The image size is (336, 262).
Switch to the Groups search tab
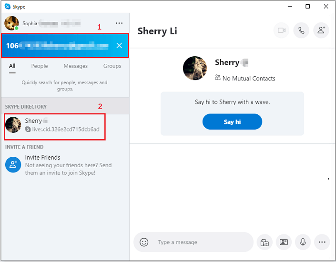[112, 66]
